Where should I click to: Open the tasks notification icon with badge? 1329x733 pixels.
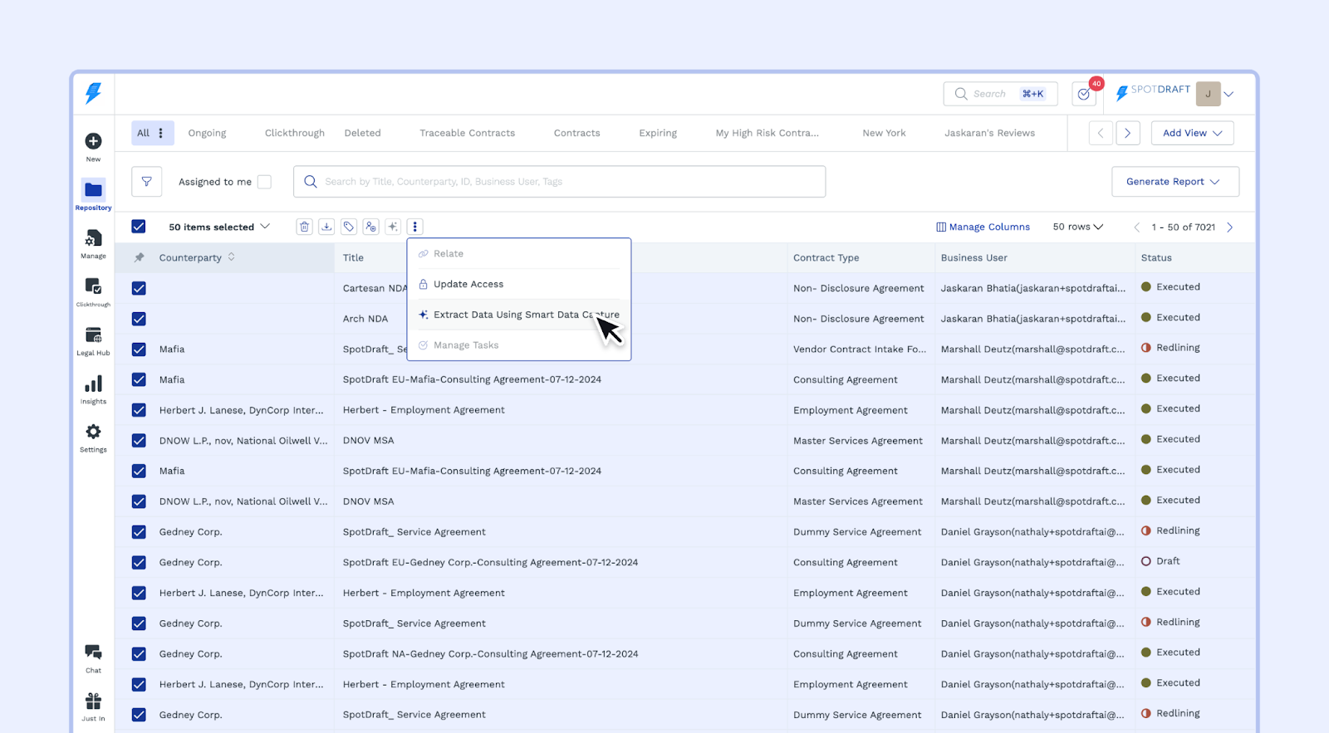[1084, 94]
